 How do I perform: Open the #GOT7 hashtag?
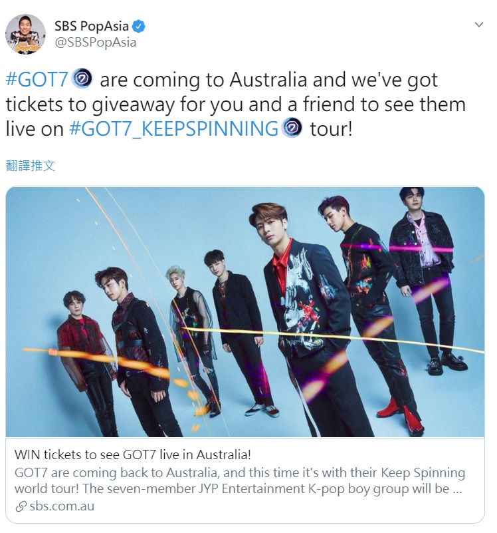(x=37, y=80)
